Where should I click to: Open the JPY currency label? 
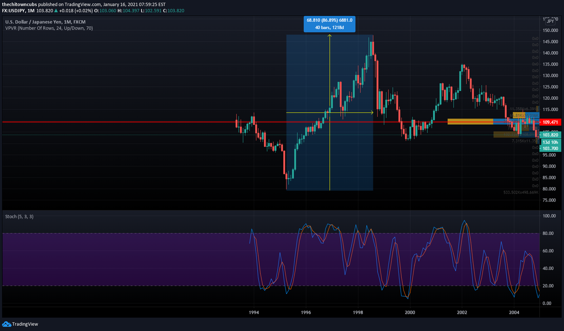point(551,21)
